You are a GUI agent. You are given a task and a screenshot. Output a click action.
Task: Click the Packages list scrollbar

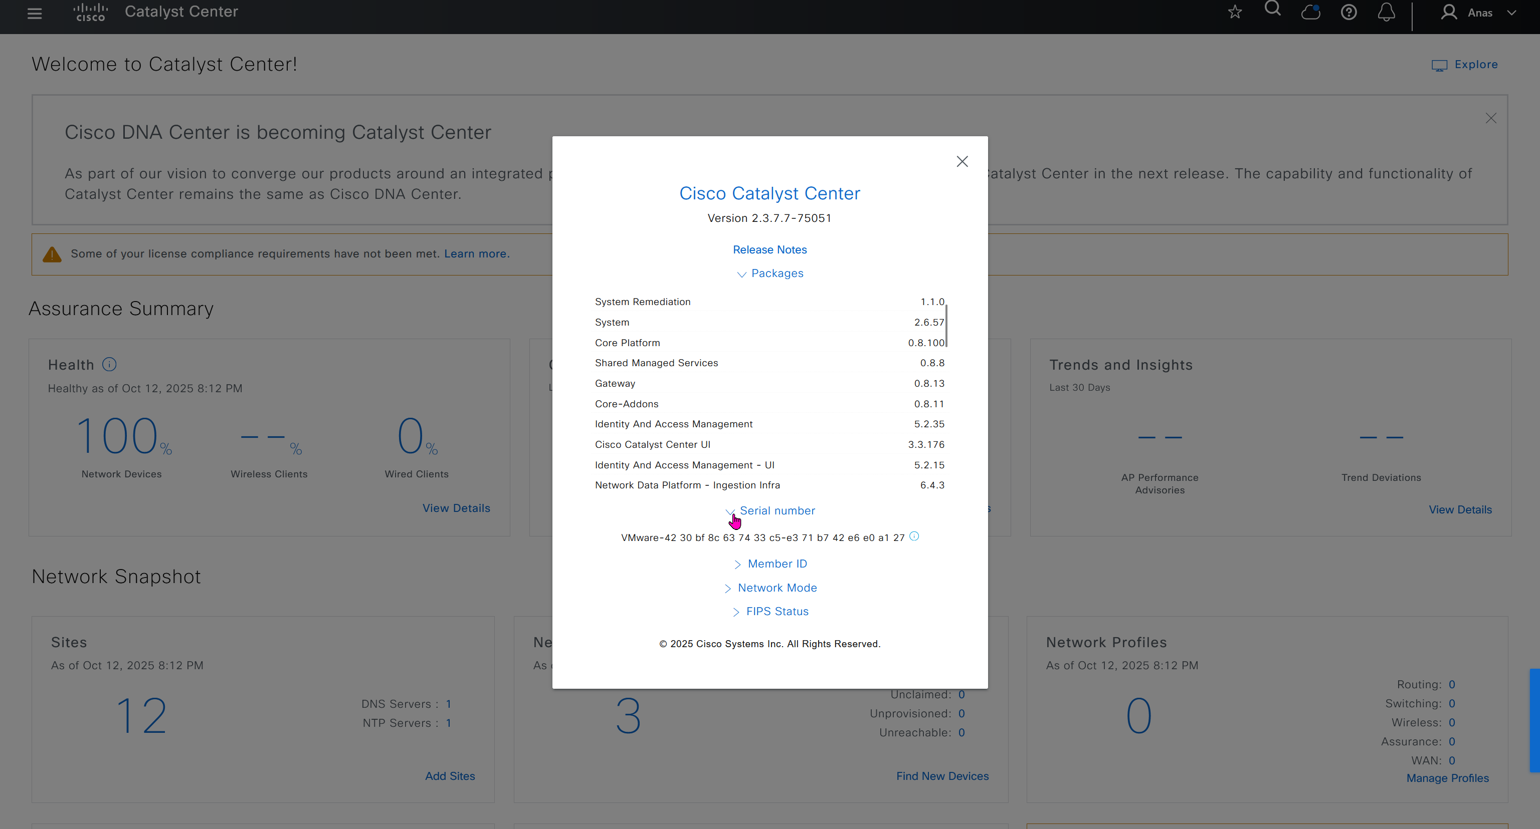coord(946,326)
